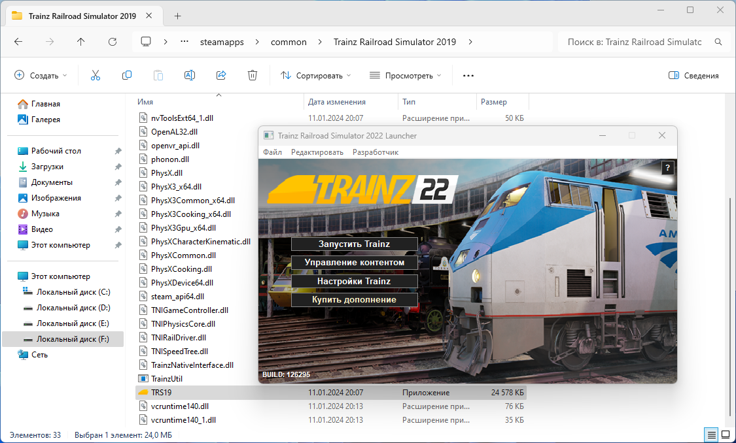
Task: Click the Купить дополнение button
Action: pyautogui.click(x=355, y=299)
